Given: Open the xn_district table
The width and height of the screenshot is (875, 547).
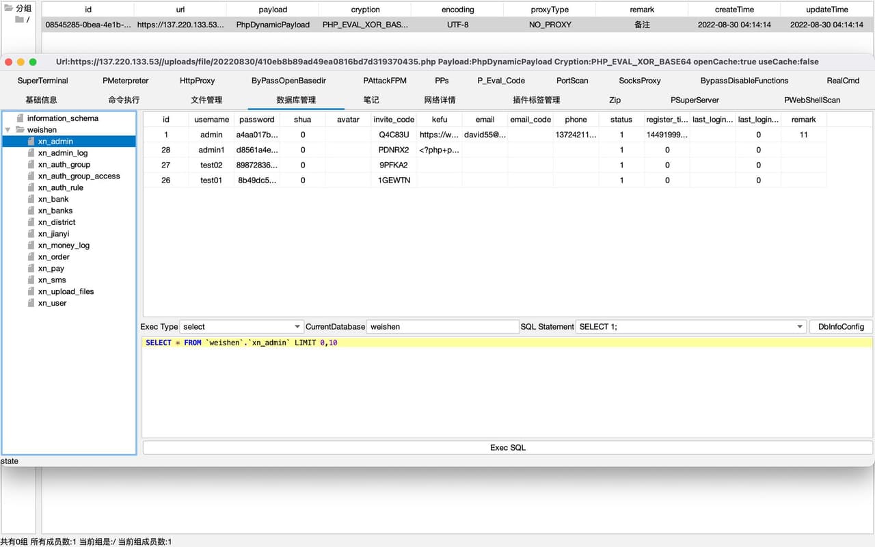Looking at the screenshot, I should (57, 222).
